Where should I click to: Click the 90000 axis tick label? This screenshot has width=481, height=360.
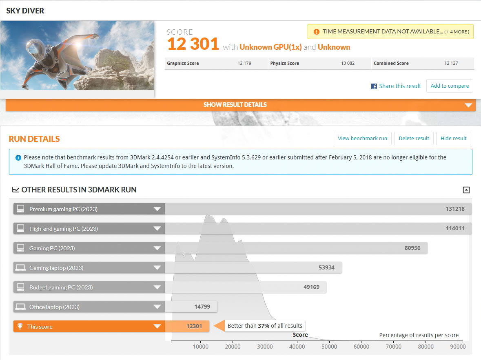(458, 347)
